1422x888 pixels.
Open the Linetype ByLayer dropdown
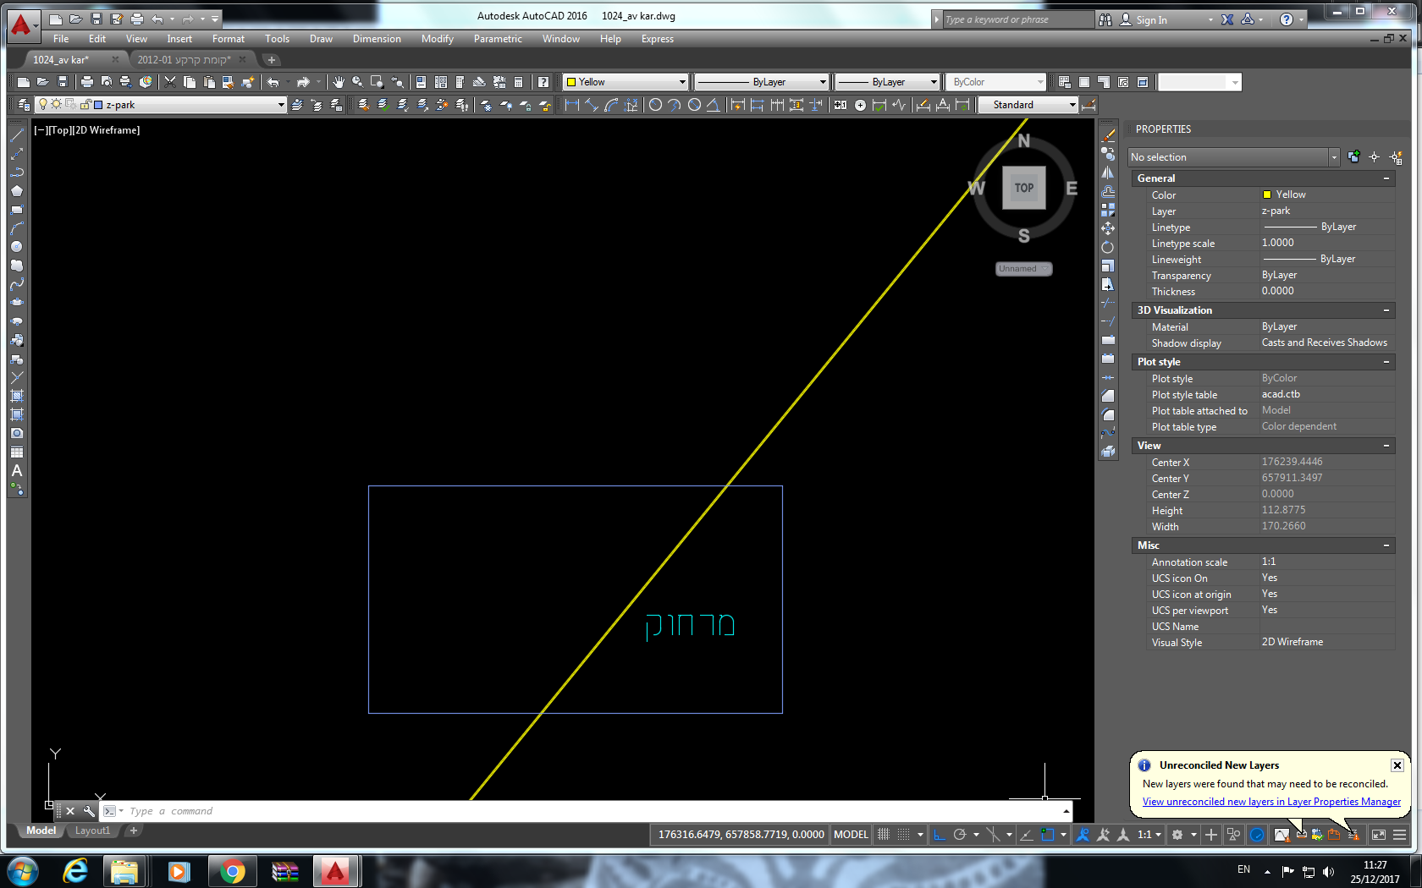pos(823,82)
